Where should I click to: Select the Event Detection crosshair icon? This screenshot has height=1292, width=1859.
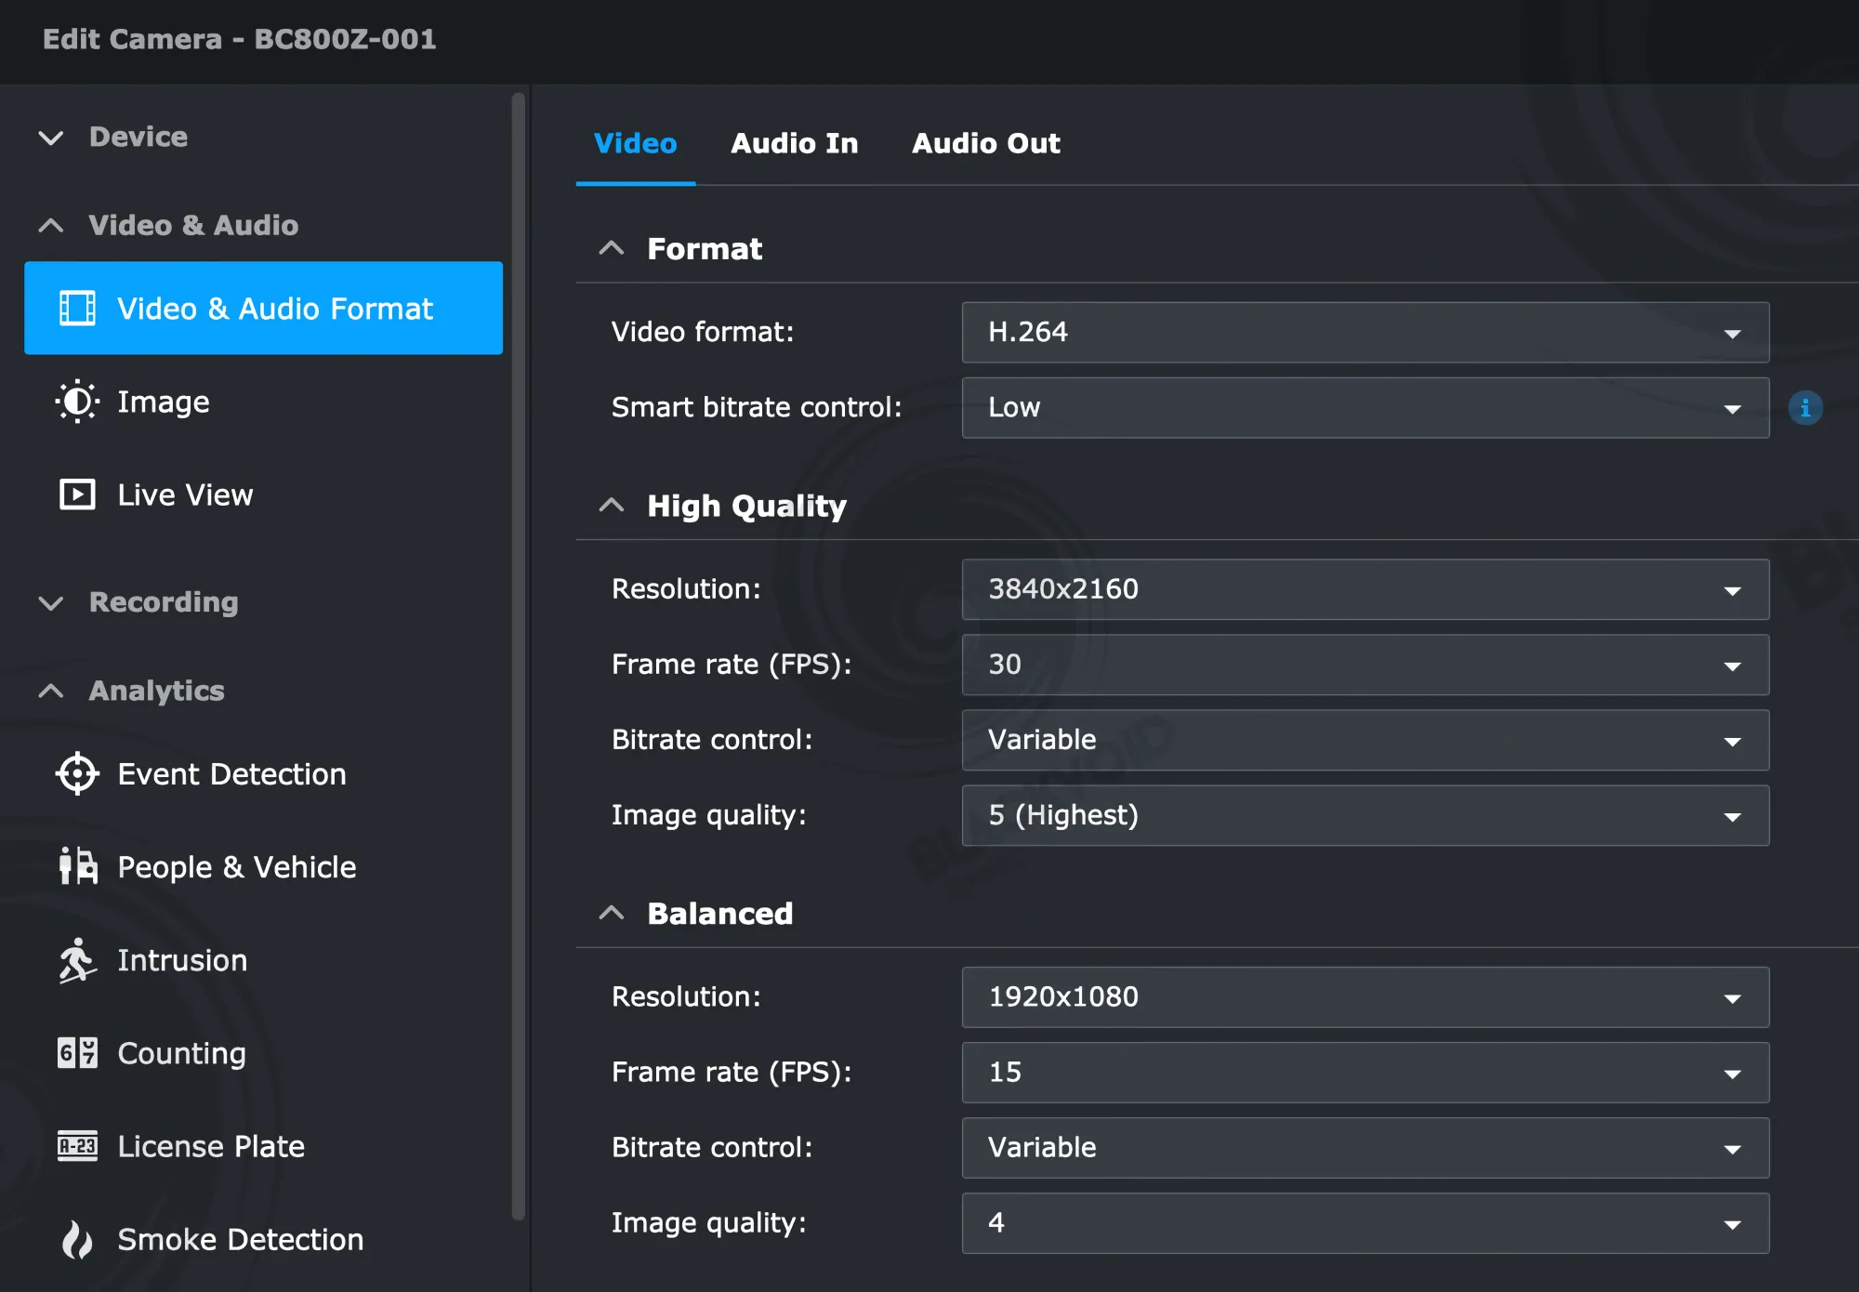(x=77, y=773)
